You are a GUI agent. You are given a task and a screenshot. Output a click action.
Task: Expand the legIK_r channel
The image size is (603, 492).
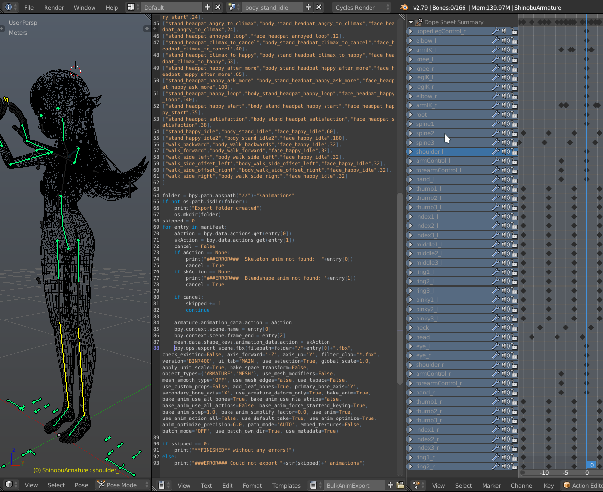[411, 87]
